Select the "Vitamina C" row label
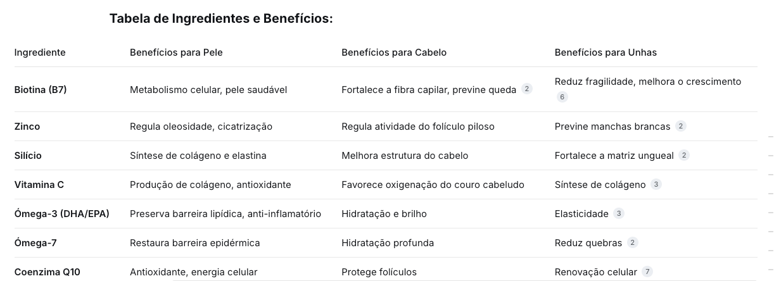Image resolution: width=774 pixels, height=281 pixels. click(x=39, y=185)
